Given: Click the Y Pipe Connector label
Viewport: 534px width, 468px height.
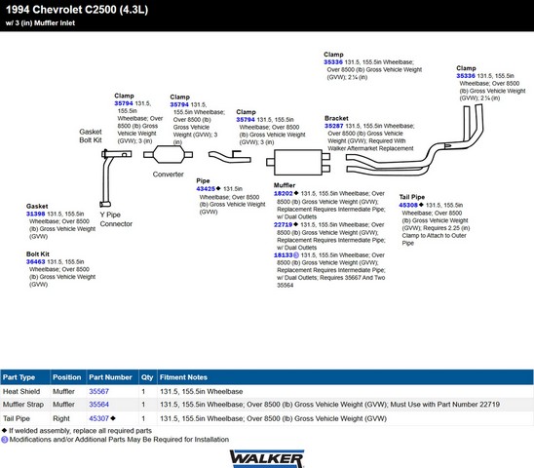Looking at the screenshot, I should pos(116,219).
